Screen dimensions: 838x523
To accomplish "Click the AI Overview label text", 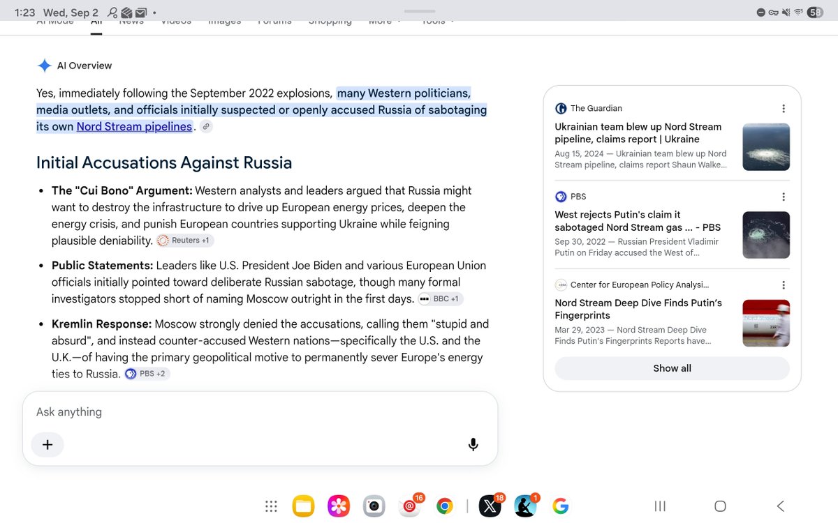I will click(84, 66).
